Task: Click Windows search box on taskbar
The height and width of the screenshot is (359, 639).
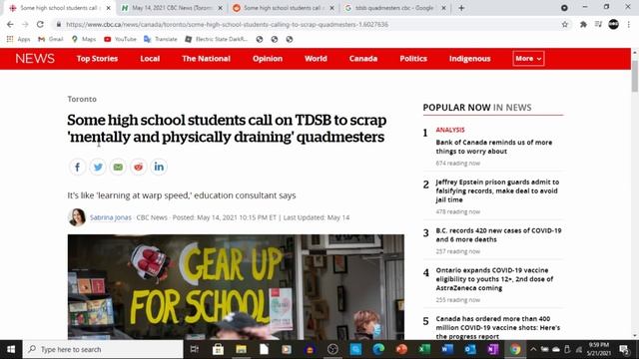Action: coord(103,349)
